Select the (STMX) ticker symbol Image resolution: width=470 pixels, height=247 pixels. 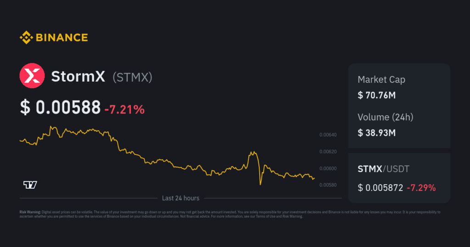click(x=133, y=77)
